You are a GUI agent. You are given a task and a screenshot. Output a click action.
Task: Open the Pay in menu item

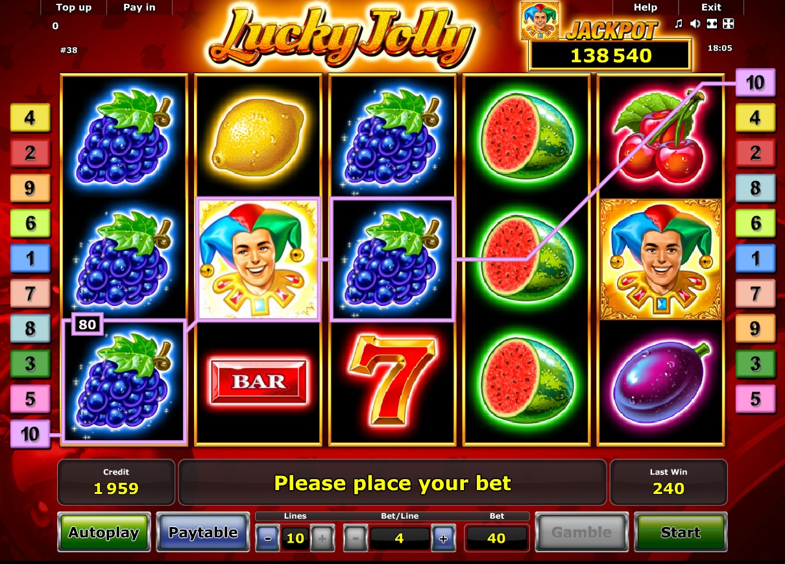pyautogui.click(x=139, y=8)
